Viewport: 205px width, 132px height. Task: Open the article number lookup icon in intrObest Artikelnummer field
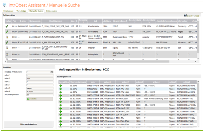(x=52, y=72)
